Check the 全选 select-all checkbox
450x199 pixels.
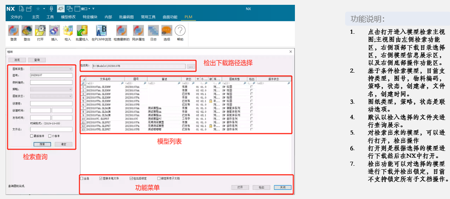pos(82,179)
